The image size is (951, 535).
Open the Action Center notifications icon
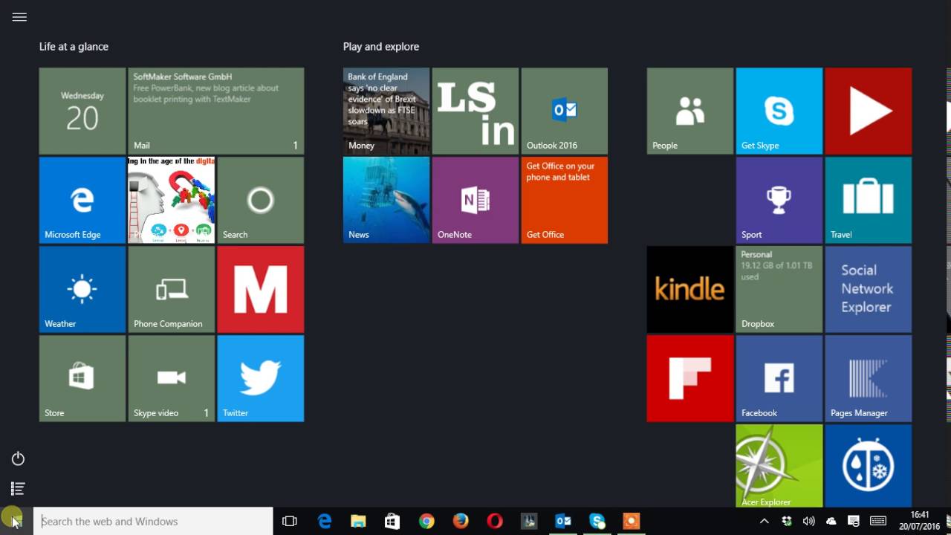click(x=854, y=521)
